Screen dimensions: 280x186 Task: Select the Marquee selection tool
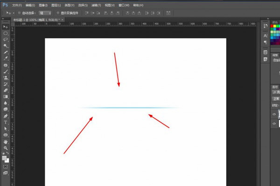(6, 33)
